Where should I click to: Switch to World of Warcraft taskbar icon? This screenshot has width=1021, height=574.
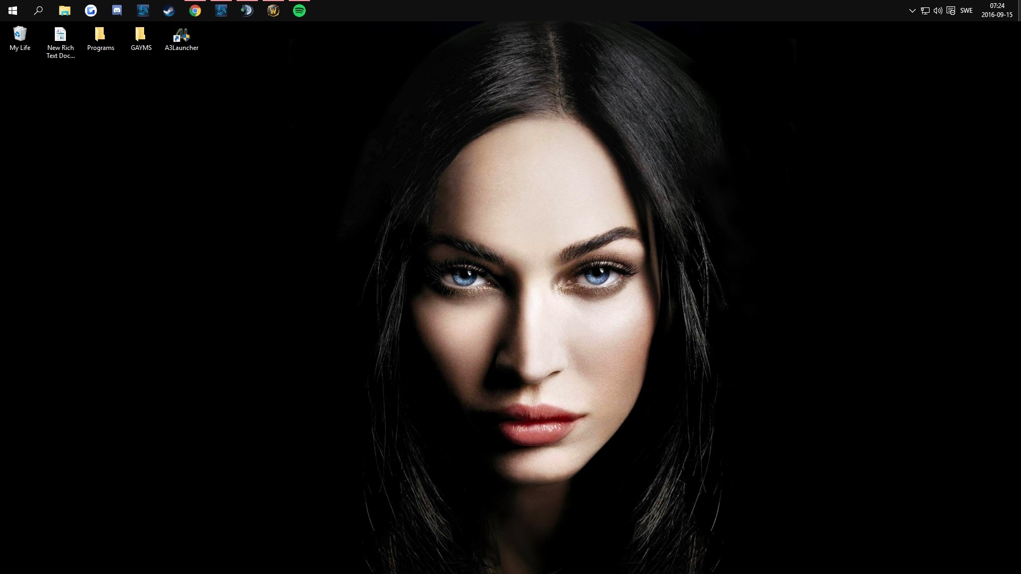273,11
